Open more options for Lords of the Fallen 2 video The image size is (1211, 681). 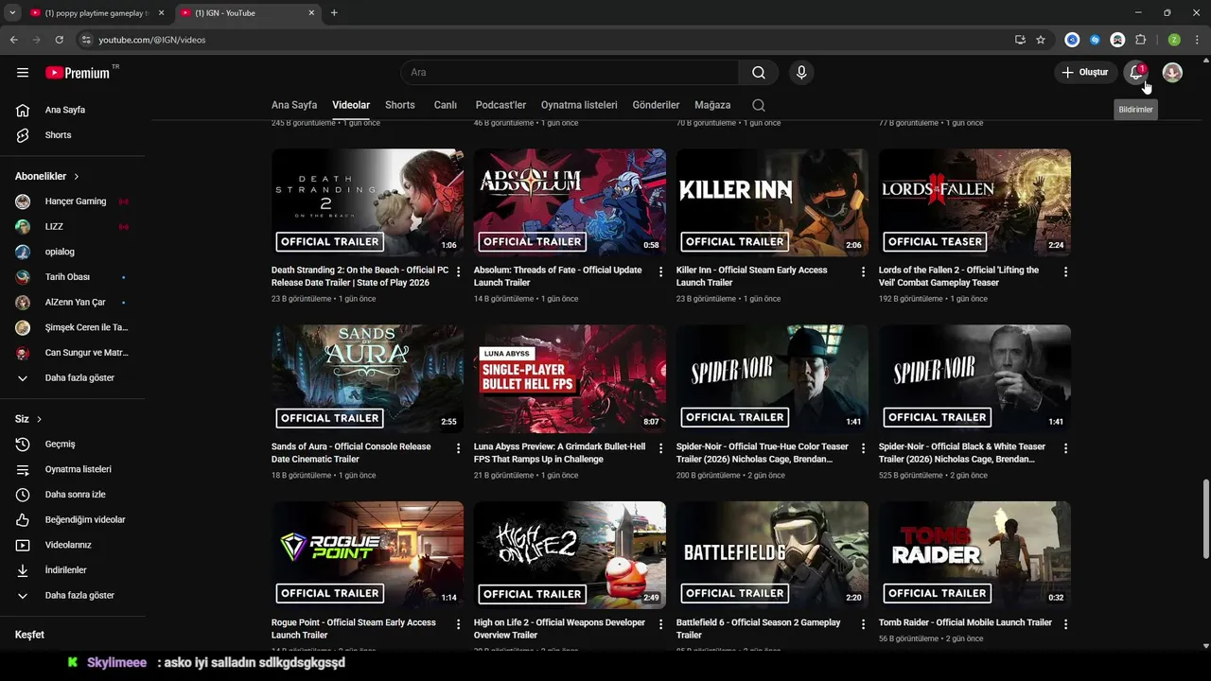[x=1065, y=271]
